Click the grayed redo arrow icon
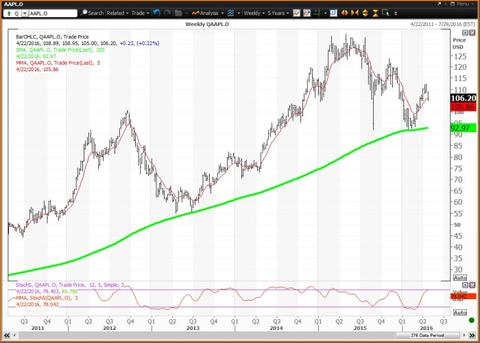The height and width of the screenshot is (343, 480). [x=167, y=13]
